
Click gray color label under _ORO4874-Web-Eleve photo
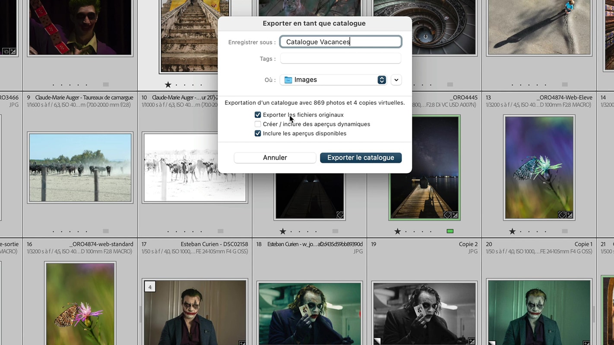coord(565,231)
